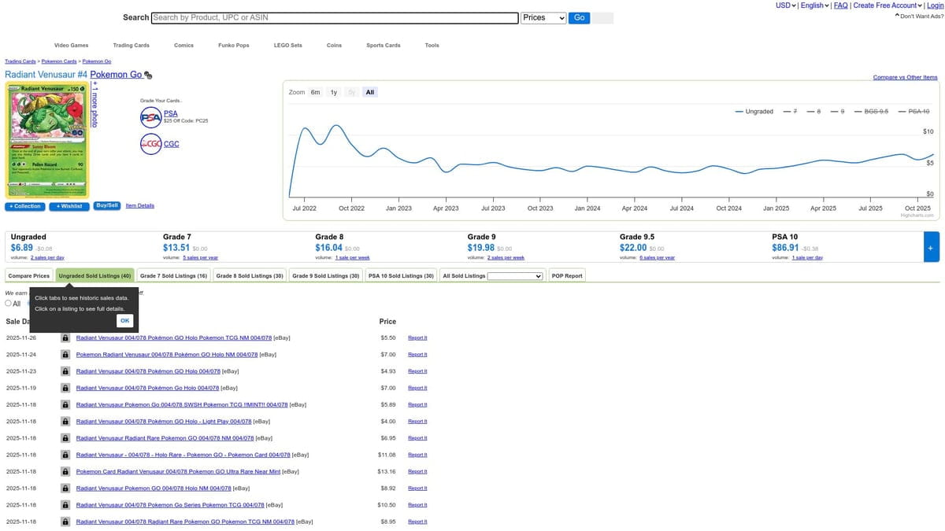This screenshot has height=531, width=945.
Task: Click the PSA grading logo icon
Action: click(150, 118)
